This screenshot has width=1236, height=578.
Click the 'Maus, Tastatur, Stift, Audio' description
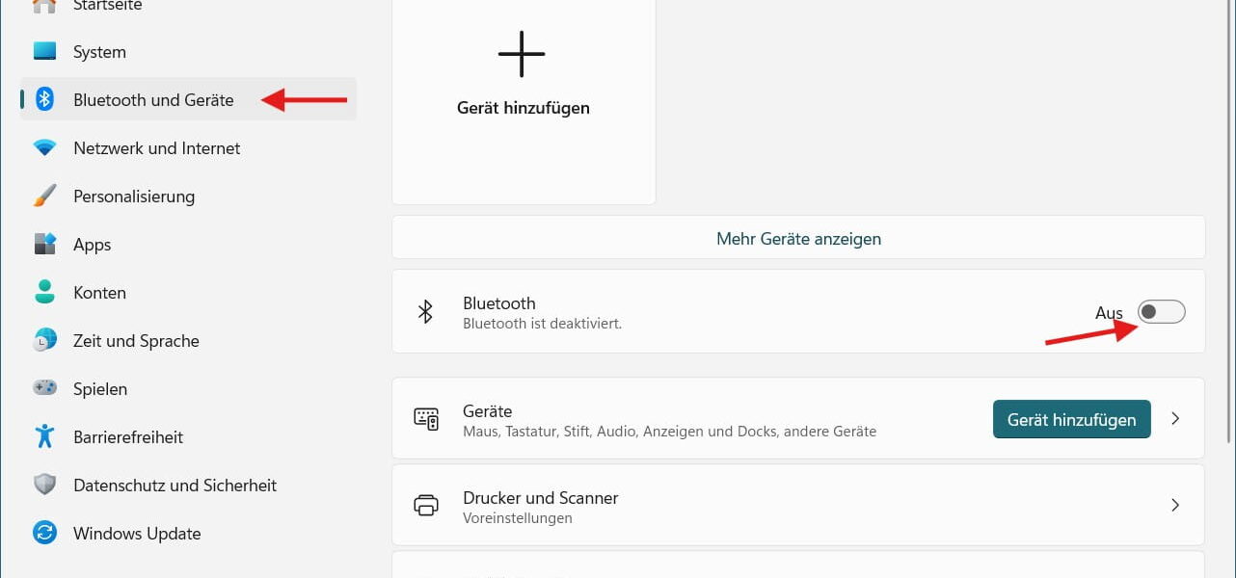[x=670, y=432]
